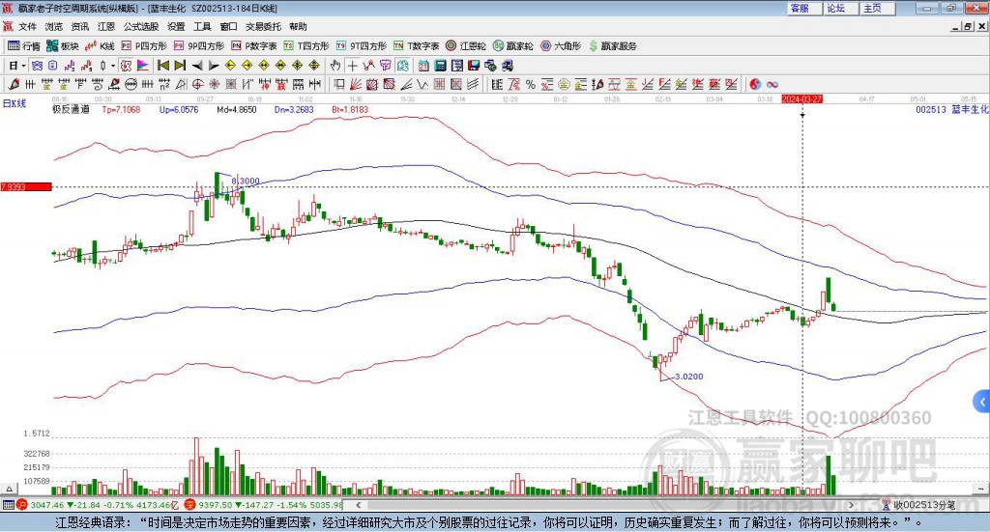Open the 公式选股 menu
This screenshot has height=532, width=990.
click(x=141, y=26)
